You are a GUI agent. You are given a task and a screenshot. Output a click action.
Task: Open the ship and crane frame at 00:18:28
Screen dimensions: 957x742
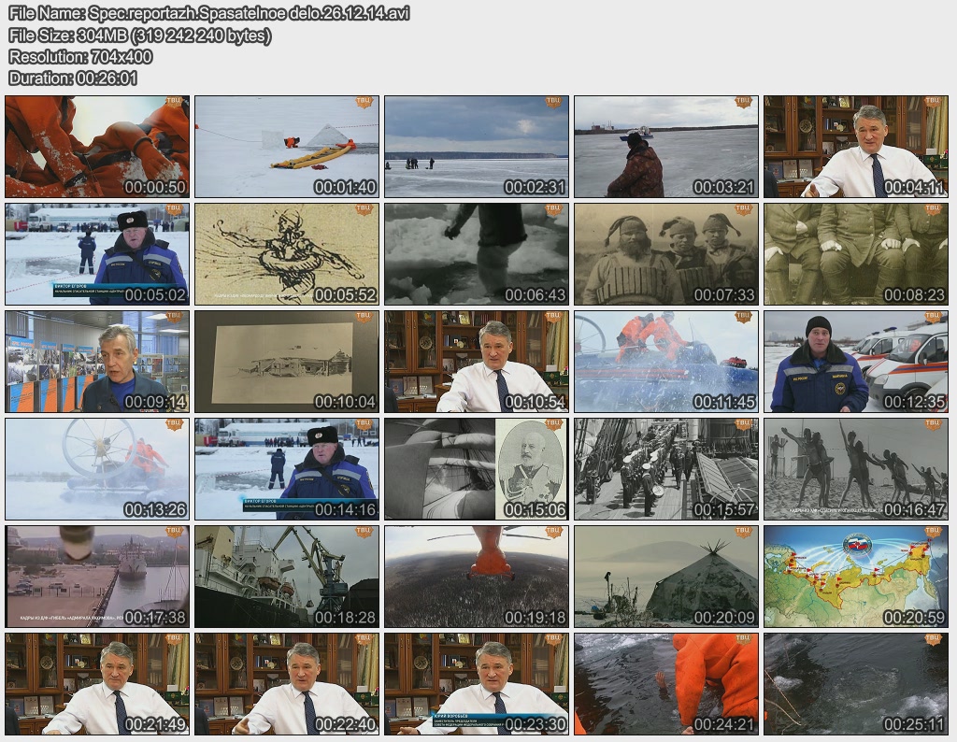(287, 577)
